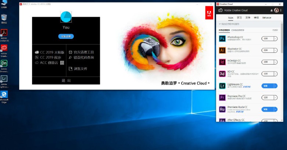Open dropdown arrow next to Illustrator CC button
This screenshot has height=150, width=287.
(x=276, y=50)
